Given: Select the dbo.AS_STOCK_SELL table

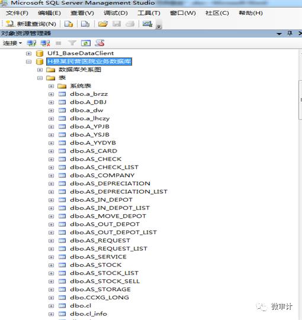Looking at the screenshot, I should (x=105, y=281).
